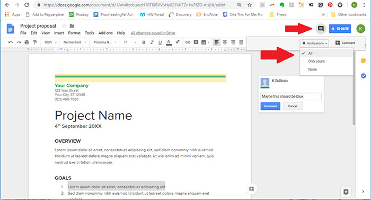The width and height of the screenshot is (371, 200).
Task: Open the Tools menu
Action: pos(90,33)
